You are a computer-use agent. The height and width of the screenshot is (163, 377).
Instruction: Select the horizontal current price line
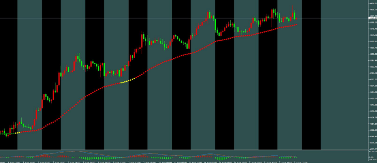(184, 18)
